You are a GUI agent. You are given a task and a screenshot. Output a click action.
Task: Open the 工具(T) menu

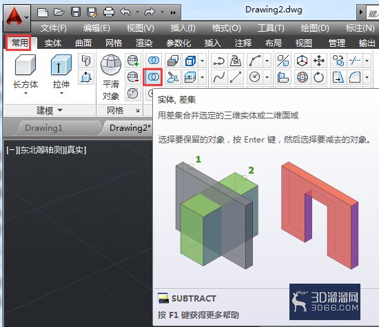point(271,28)
